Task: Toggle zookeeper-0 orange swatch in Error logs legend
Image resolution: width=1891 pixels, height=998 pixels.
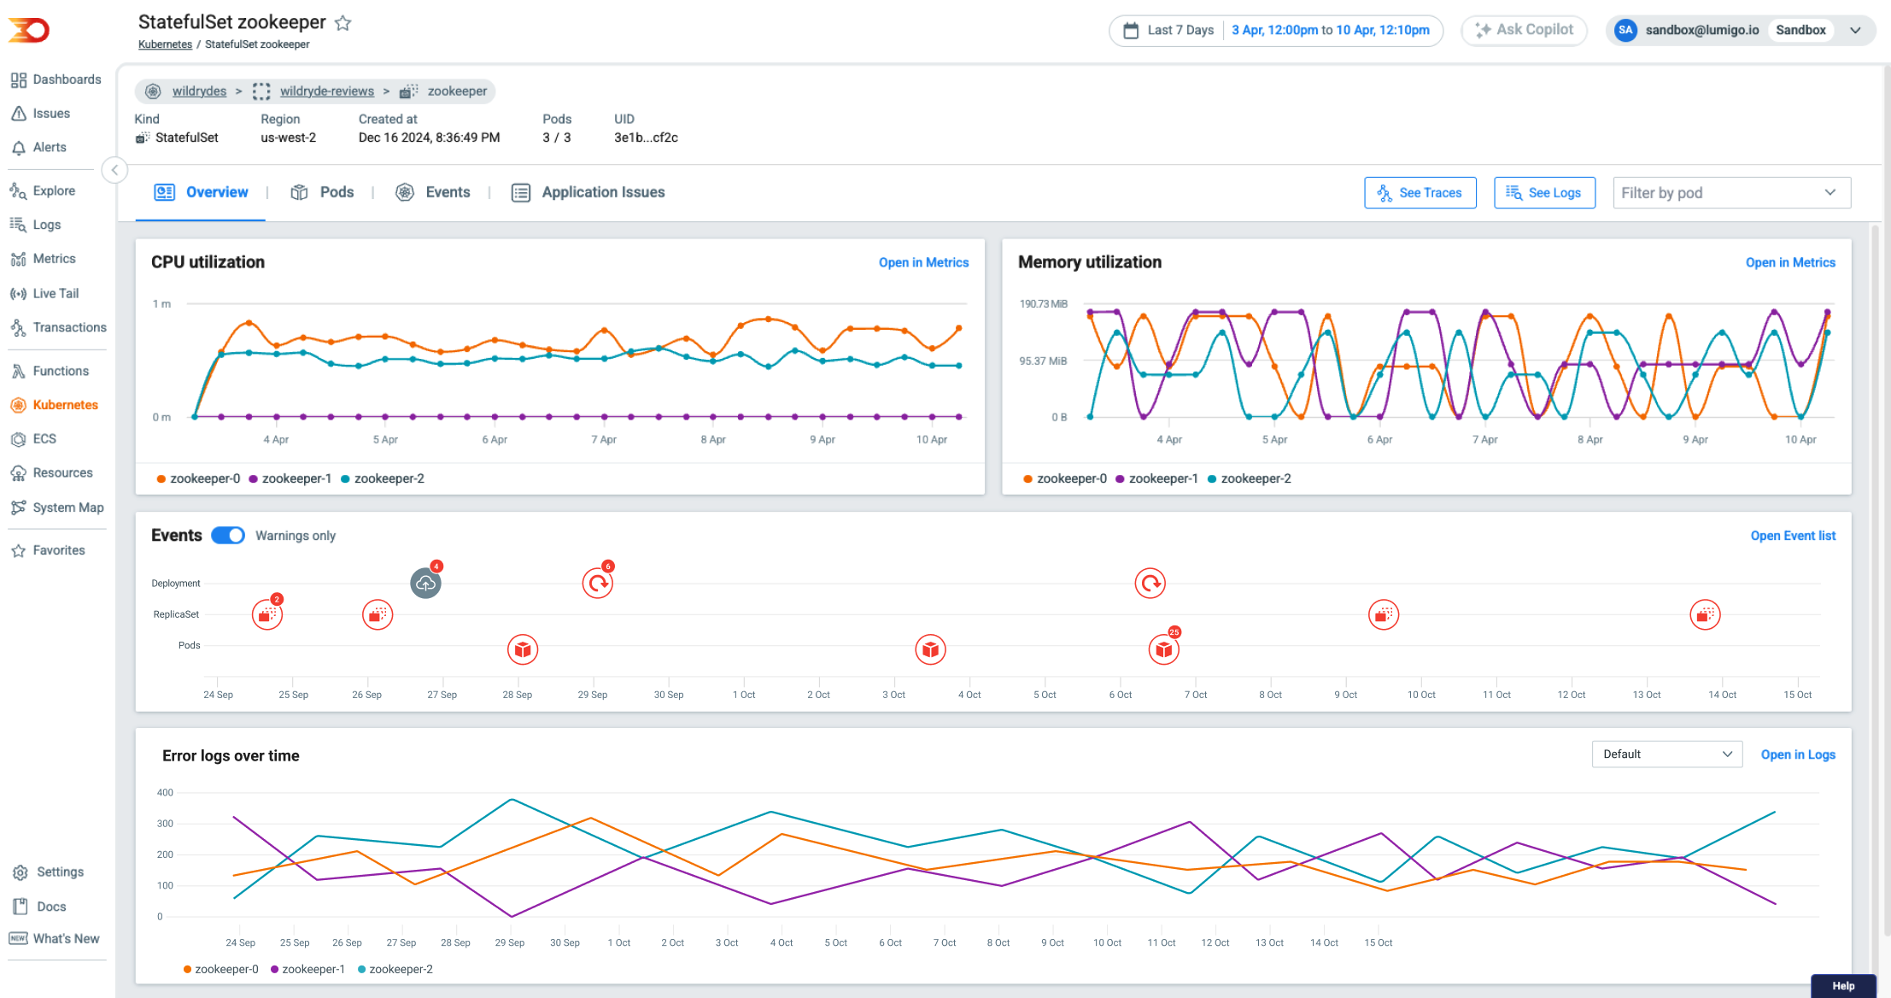Action: tap(187, 969)
